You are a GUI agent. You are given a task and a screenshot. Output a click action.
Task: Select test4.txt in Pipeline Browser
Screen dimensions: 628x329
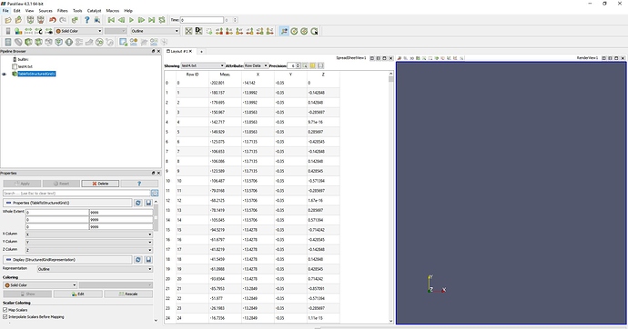click(x=25, y=66)
